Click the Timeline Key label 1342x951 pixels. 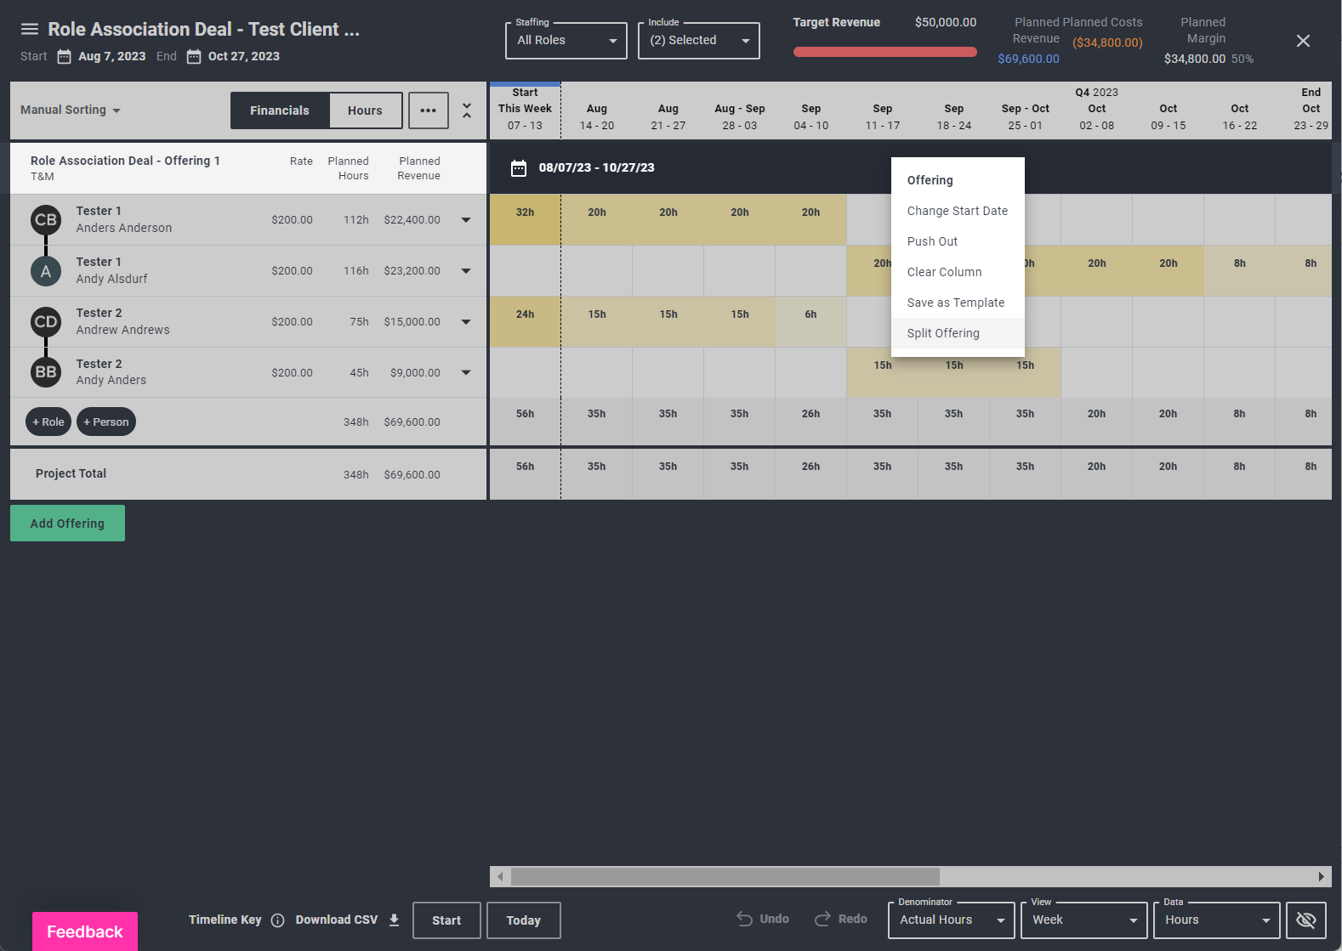point(225,920)
